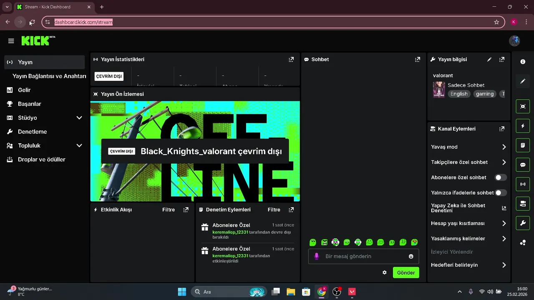Open Filtre in Denetim Eylemleri panel
This screenshot has height=300, width=534.
tap(274, 210)
